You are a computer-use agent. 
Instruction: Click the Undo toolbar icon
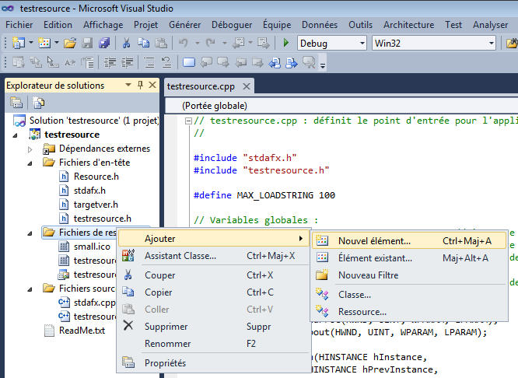coord(184,43)
